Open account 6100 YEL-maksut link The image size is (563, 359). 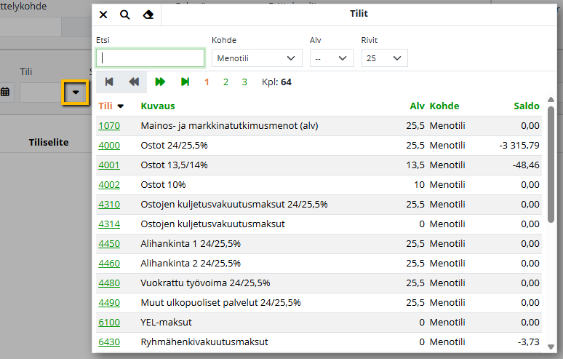click(109, 323)
